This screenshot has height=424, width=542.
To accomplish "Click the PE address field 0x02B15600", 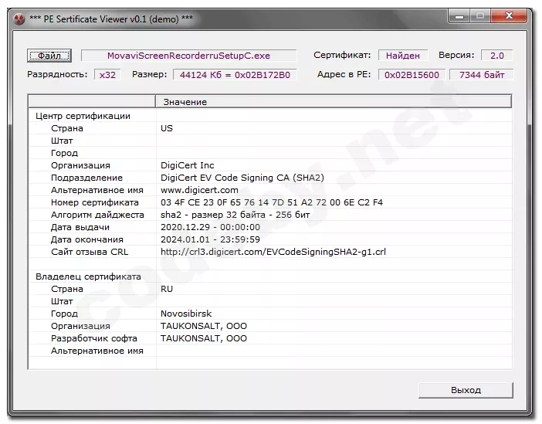I will (412, 75).
